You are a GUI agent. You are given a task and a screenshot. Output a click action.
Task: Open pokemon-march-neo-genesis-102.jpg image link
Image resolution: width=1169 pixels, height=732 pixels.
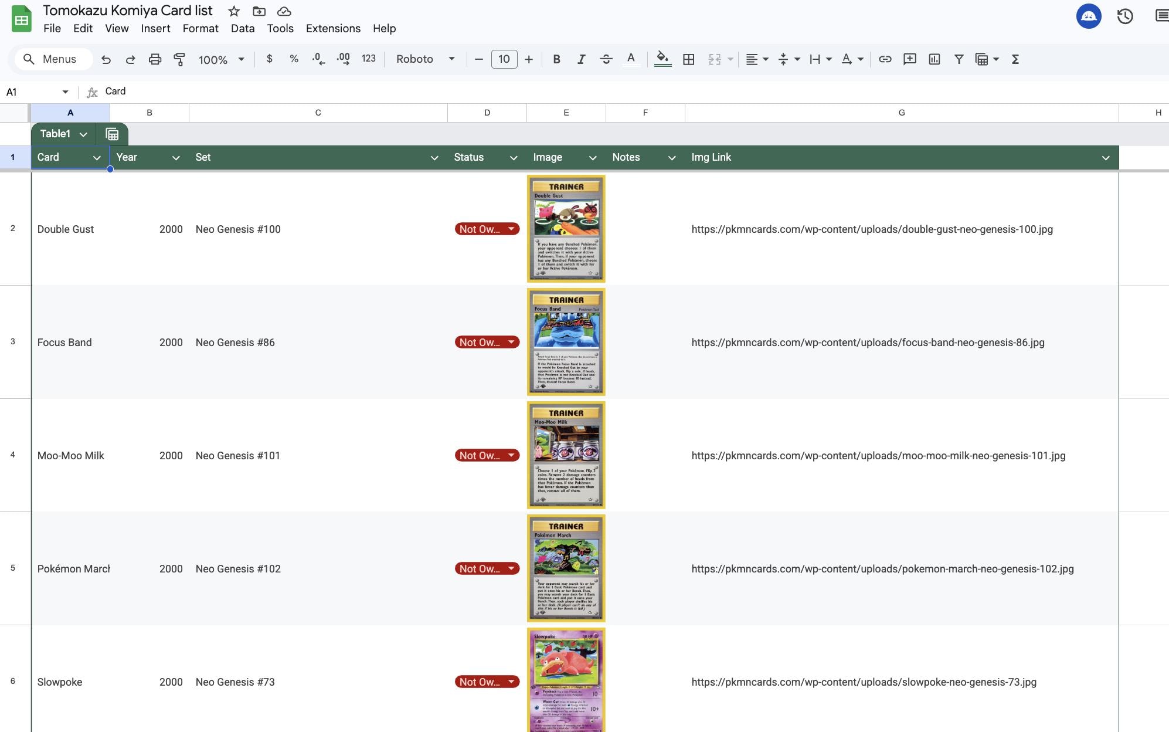[882, 569]
